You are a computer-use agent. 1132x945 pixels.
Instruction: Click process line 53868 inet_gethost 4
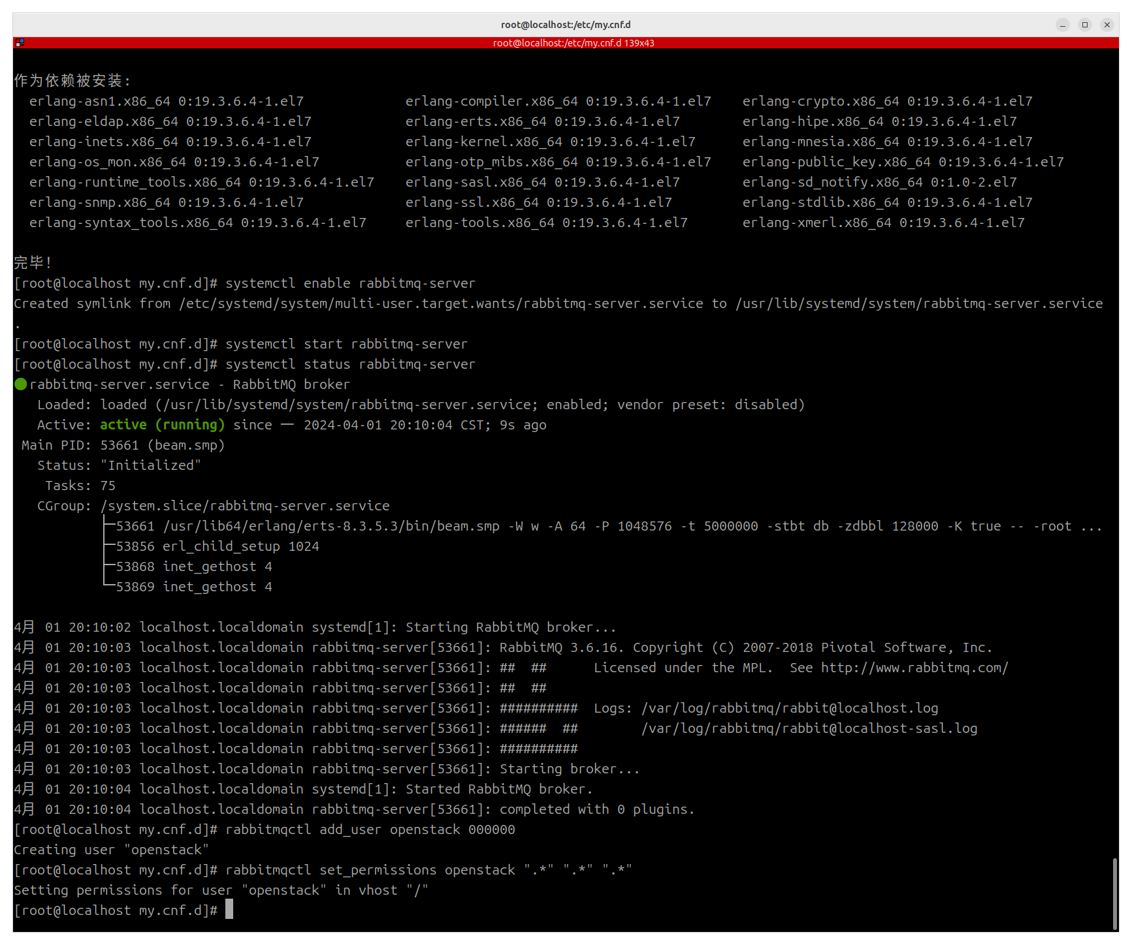[194, 567]
